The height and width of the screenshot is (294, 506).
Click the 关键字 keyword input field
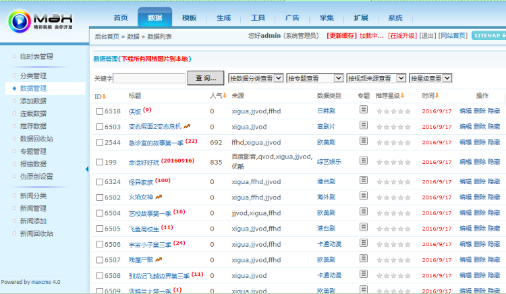coord(149,78)
